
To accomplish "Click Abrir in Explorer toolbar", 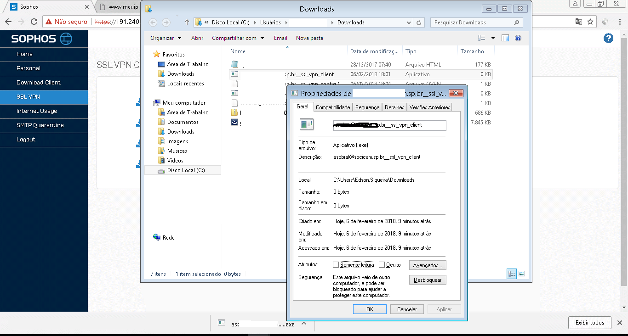I will point(197,38).
